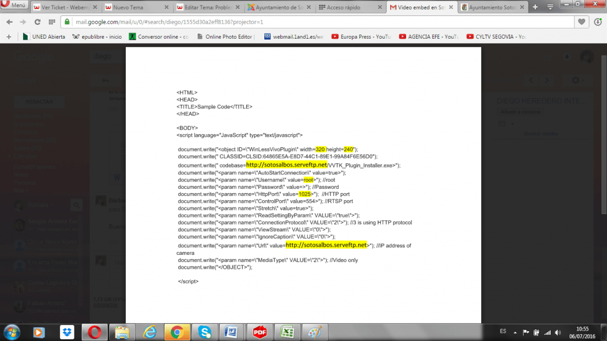607x341 pixels.
Task: Switch to the last Ayuntamiento Soto tab
Action: [x=492, y=7]
